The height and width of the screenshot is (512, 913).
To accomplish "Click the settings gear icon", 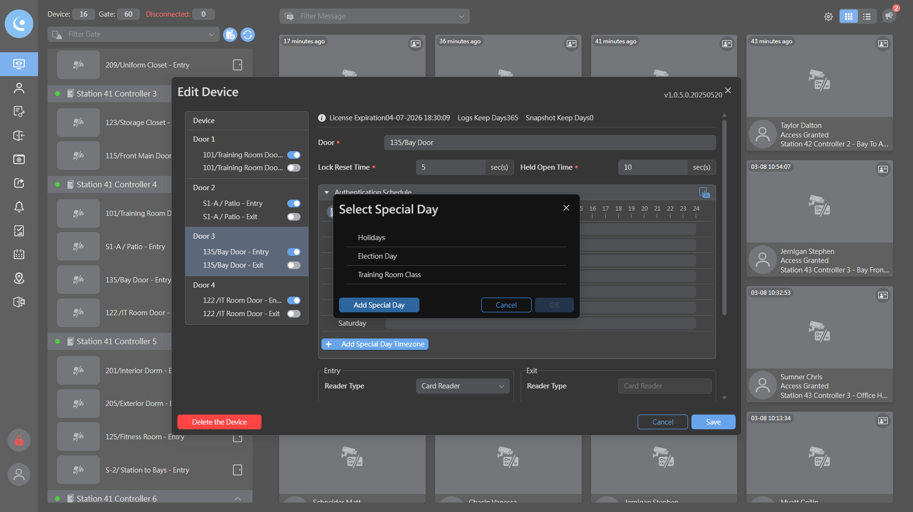I will click(828, 17).
